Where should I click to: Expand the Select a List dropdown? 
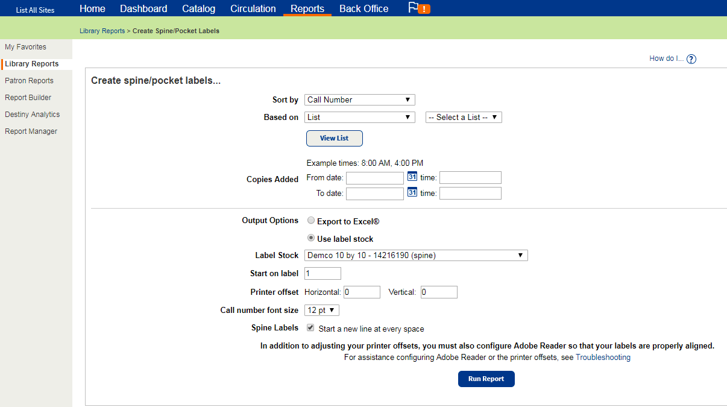click(x=463, y=117)
